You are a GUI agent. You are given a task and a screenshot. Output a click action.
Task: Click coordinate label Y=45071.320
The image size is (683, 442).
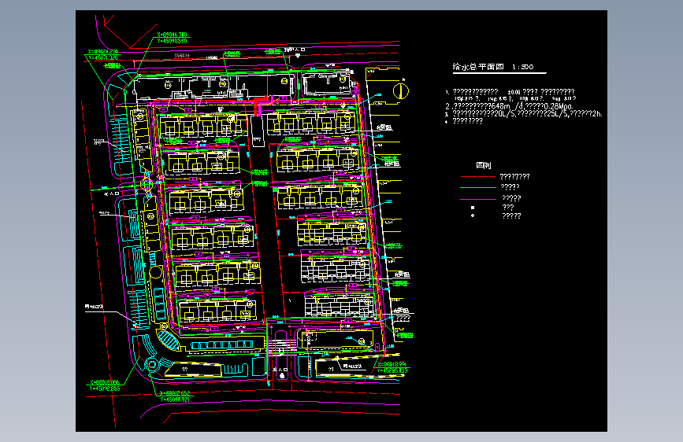(x=102, y=57)
